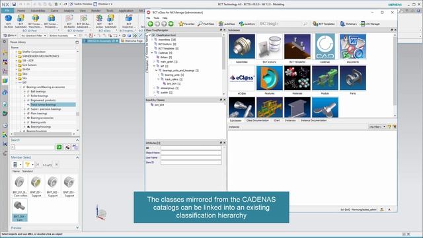Click resource bar settings gear icon
Viewport: 423px width, 238px height.
tap(5, 42)
